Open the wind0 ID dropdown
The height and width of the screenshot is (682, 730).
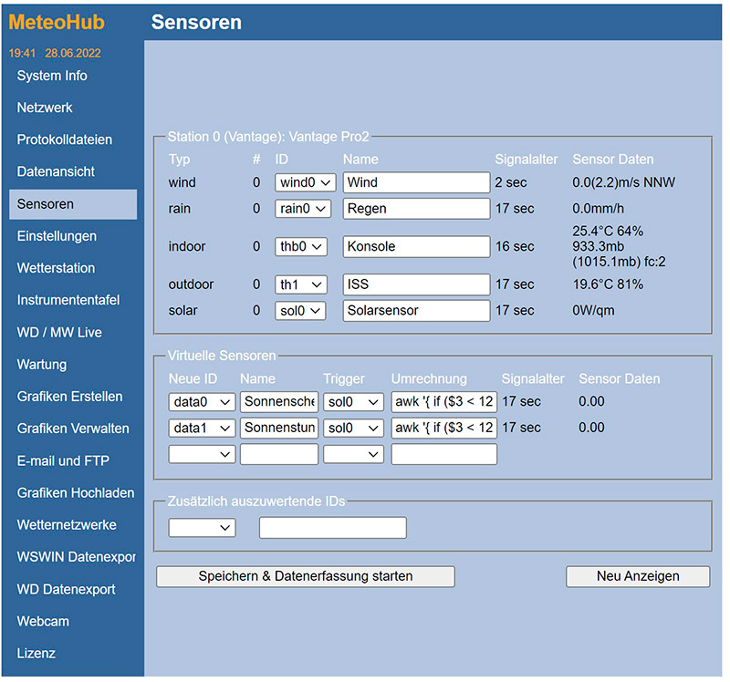coord(305,183)
